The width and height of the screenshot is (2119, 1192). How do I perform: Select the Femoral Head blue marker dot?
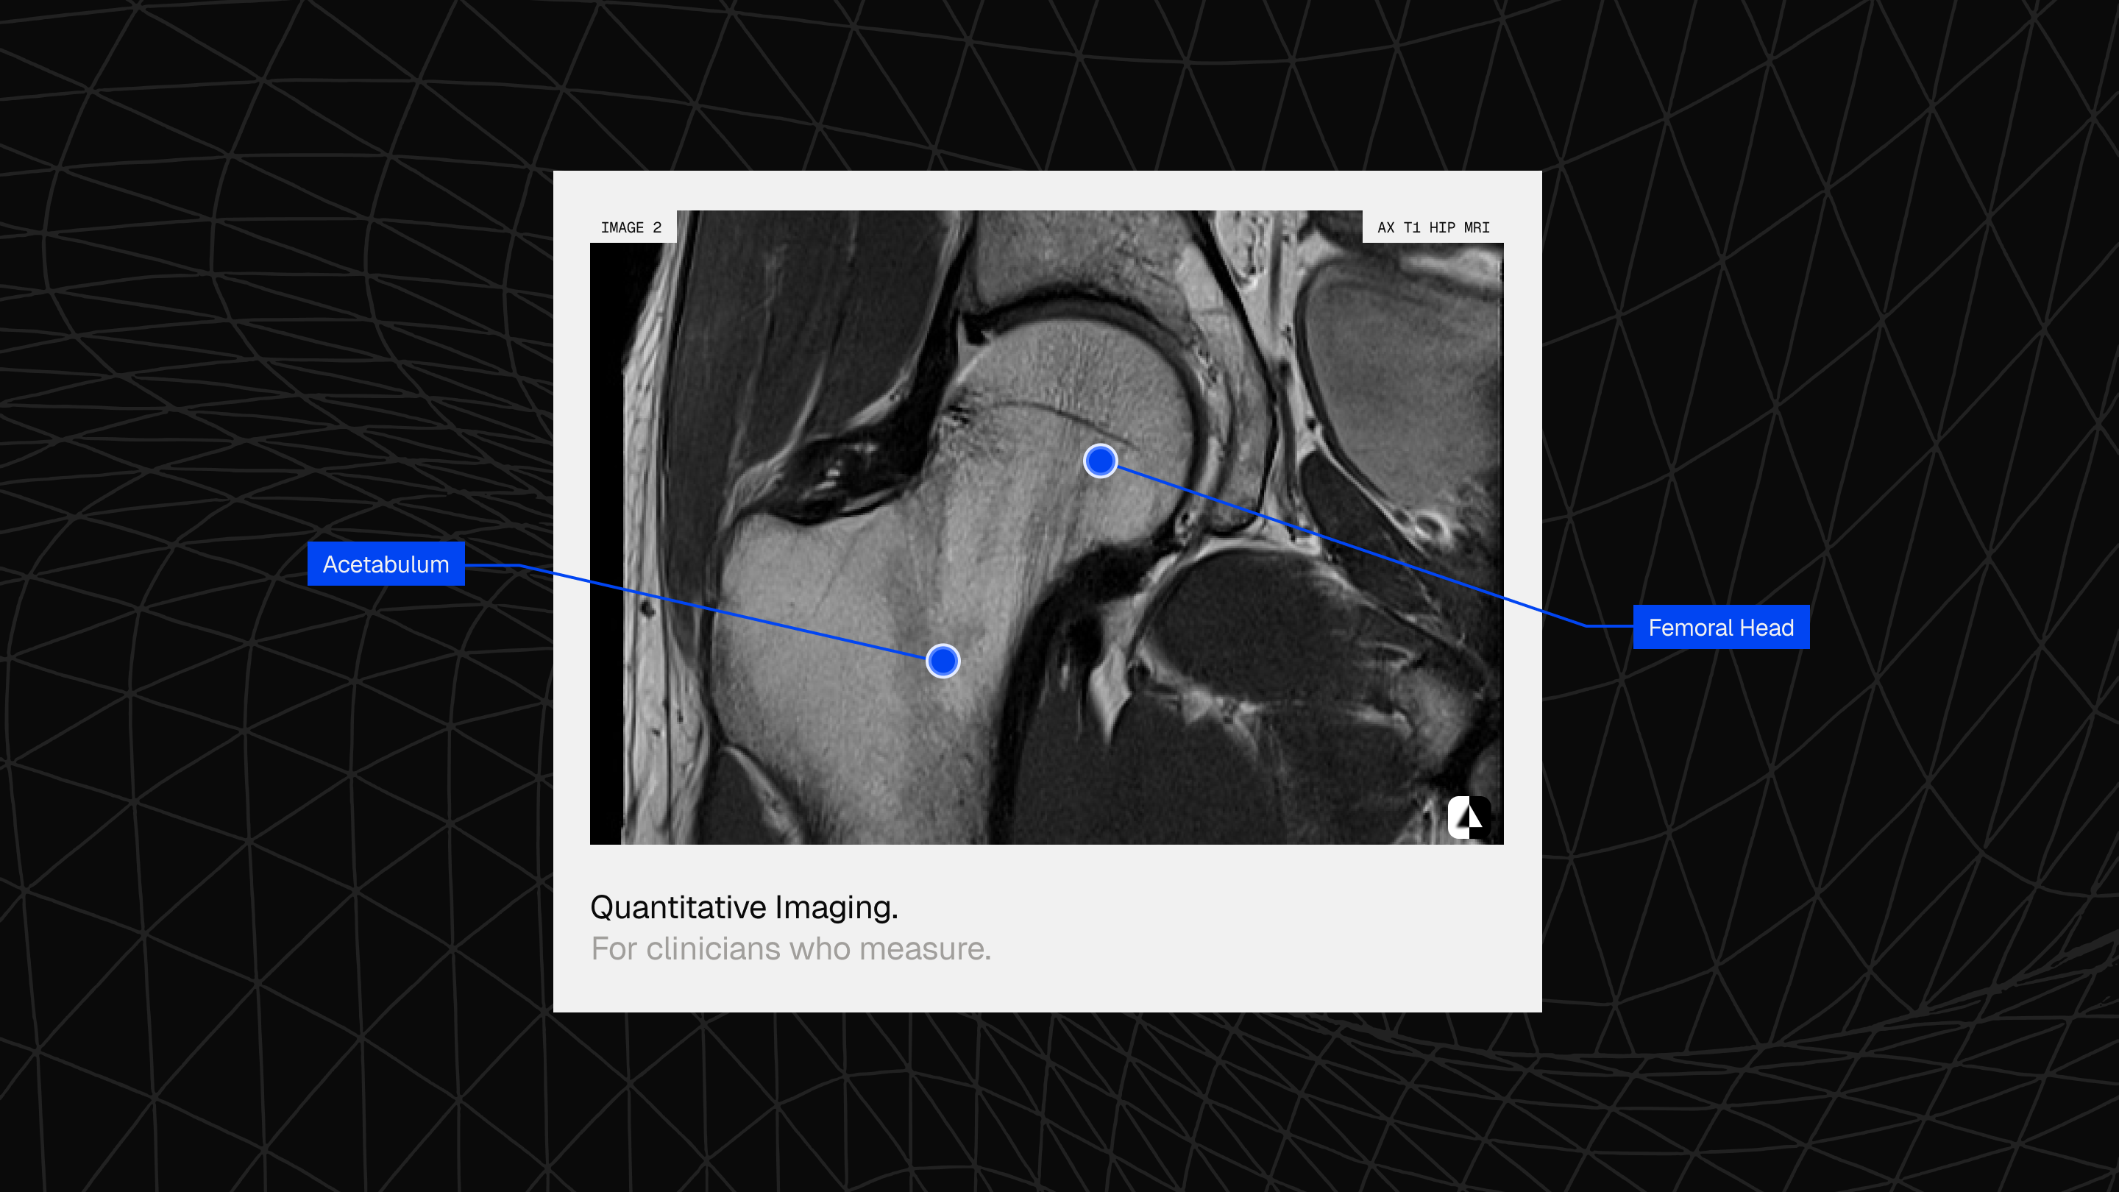1100,461
